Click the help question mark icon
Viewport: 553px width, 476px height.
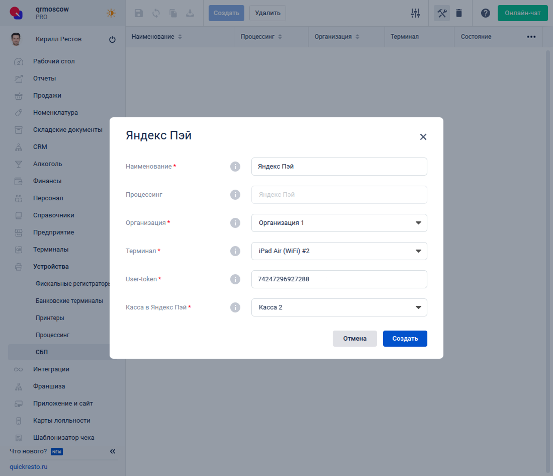(485, 13)
